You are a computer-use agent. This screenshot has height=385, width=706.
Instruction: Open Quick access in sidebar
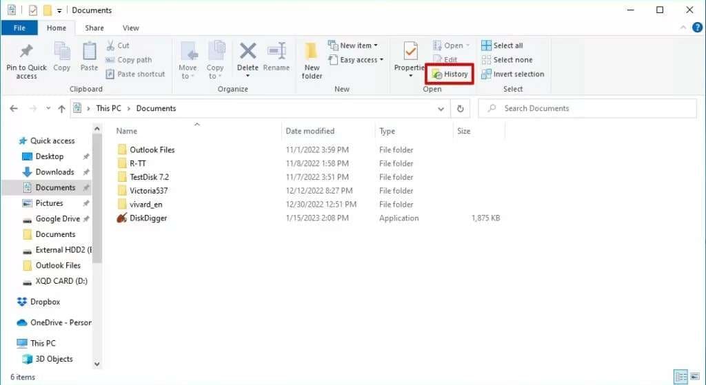coord(46,141)
